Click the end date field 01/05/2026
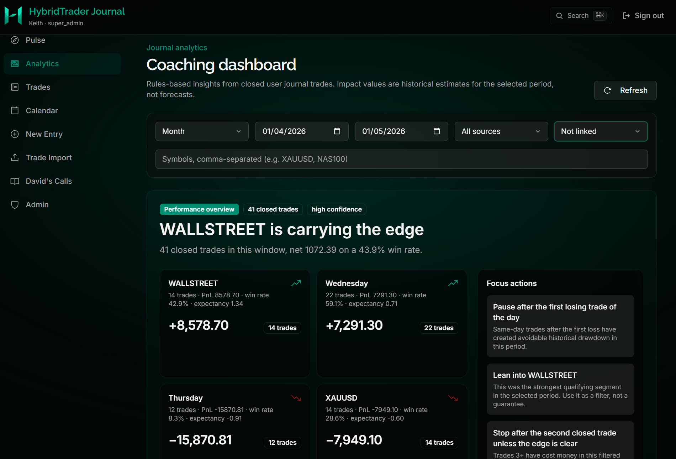 401,131
